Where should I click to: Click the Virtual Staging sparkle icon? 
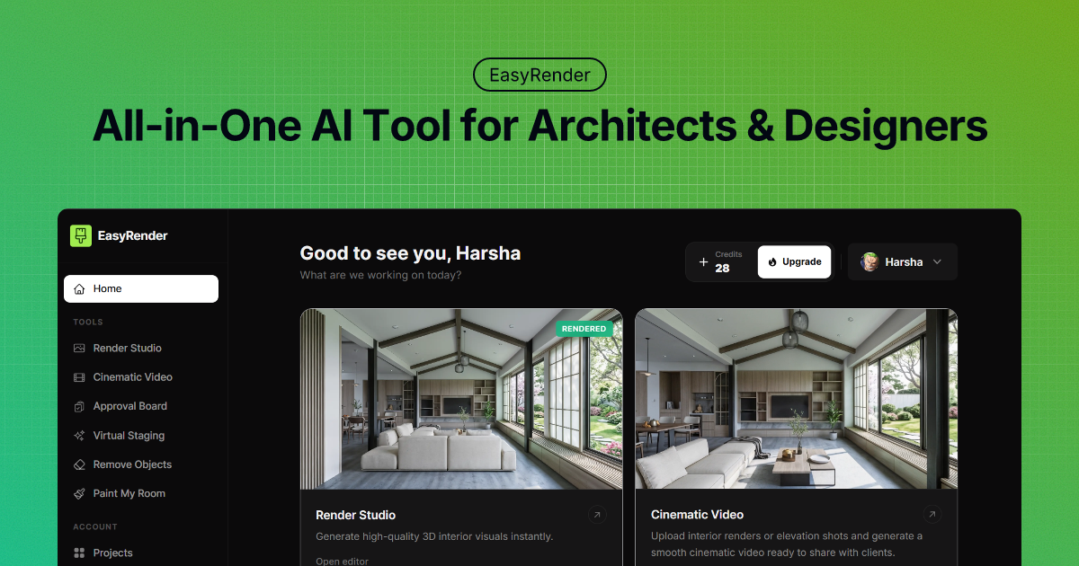(79, 436)
